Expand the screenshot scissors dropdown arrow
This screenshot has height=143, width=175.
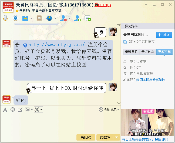(x=41, y=109)
